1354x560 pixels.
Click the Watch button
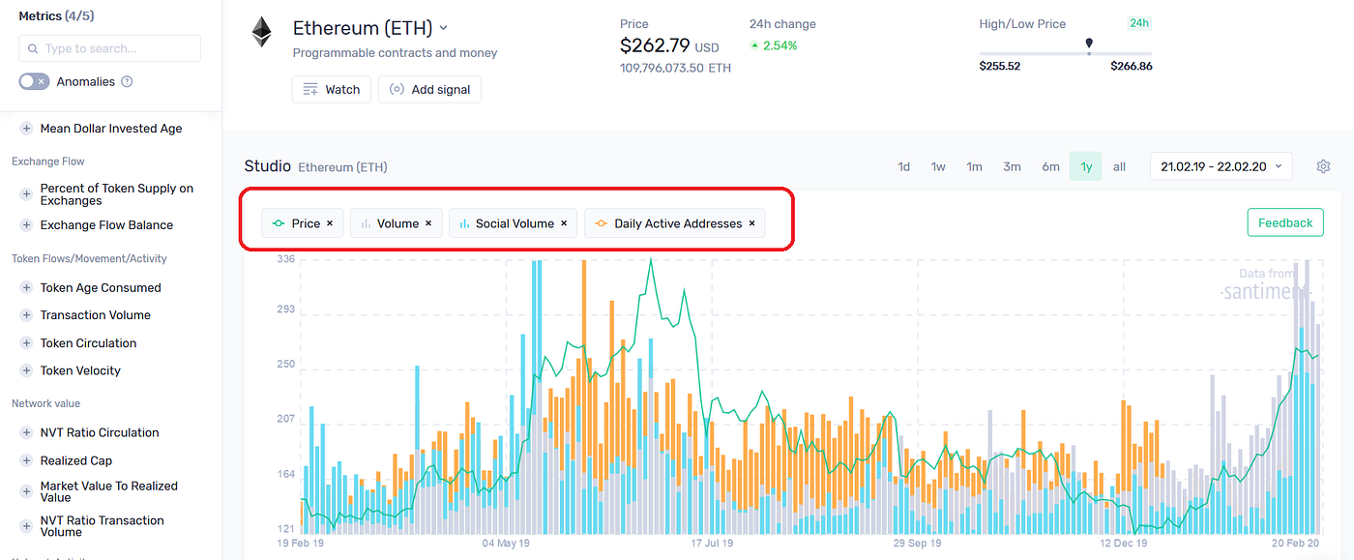click(x=332, y=89)
